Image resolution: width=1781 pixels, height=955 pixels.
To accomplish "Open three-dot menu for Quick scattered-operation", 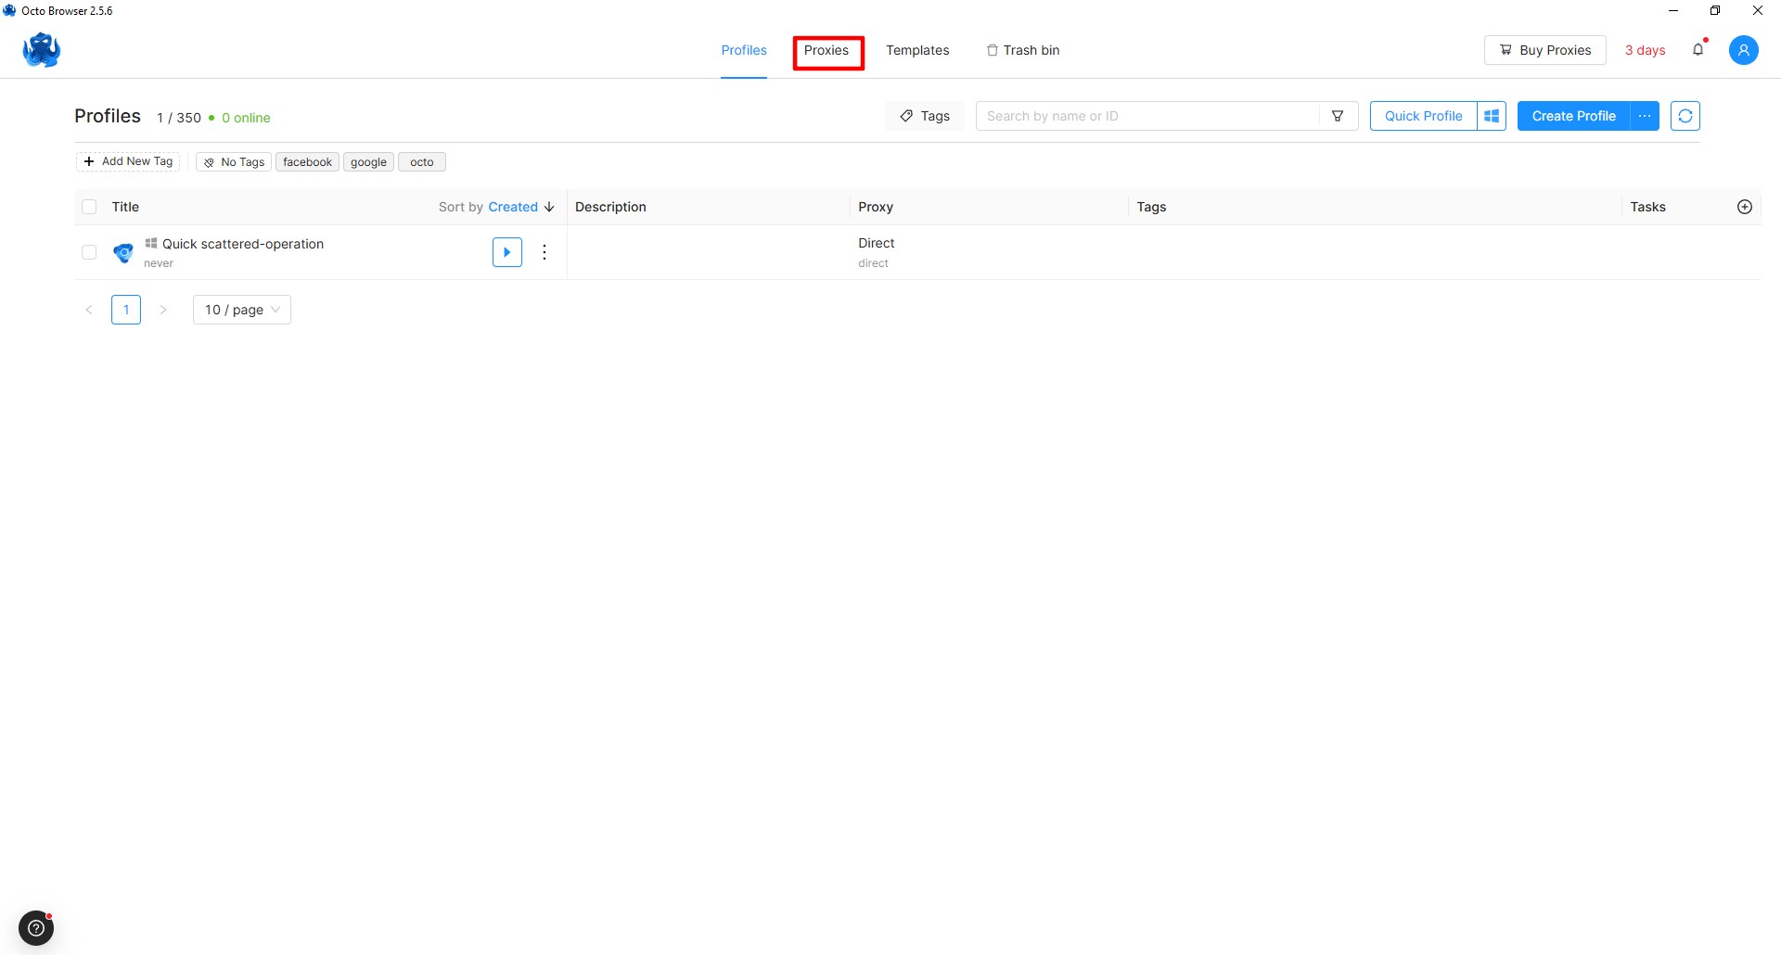I will [545, 252].
